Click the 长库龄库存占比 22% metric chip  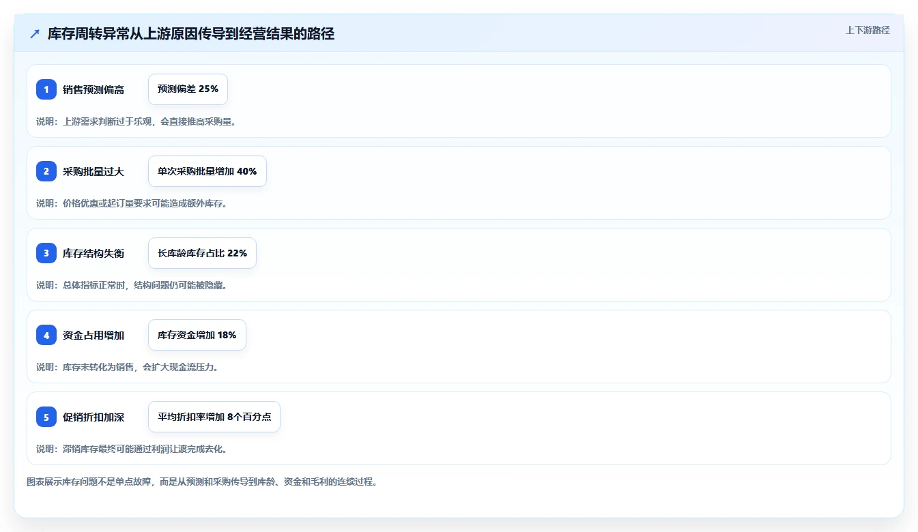(202, 253)
